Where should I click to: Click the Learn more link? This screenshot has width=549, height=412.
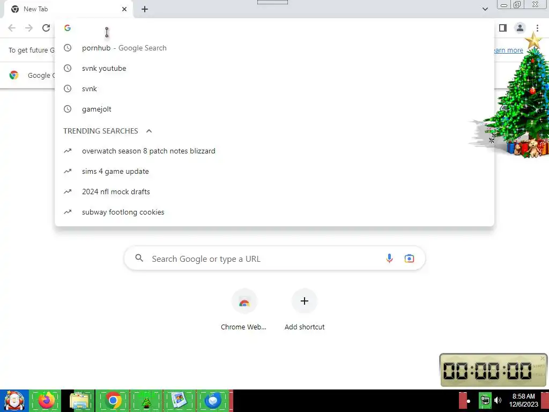tap(508, 50)
